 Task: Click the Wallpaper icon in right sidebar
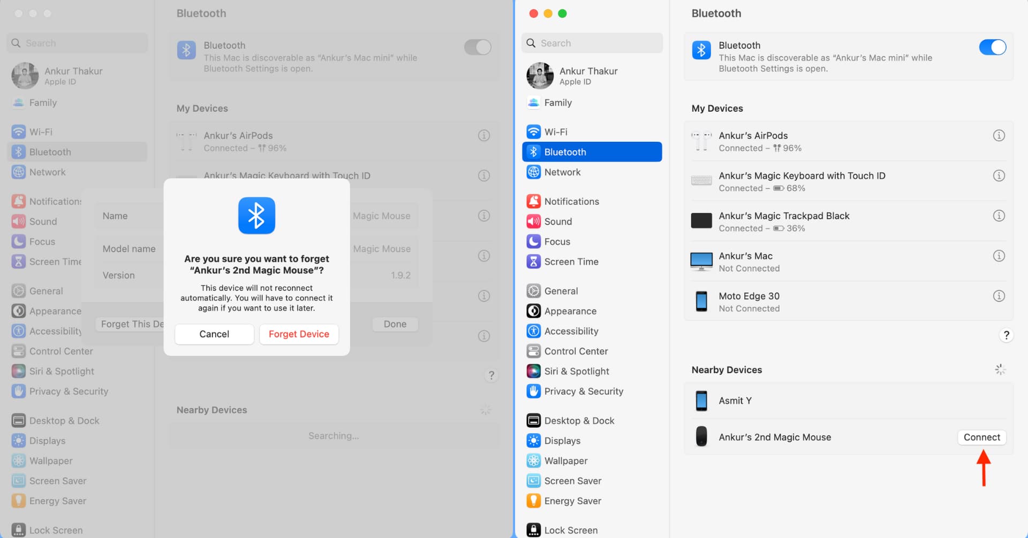pos(533,460)
